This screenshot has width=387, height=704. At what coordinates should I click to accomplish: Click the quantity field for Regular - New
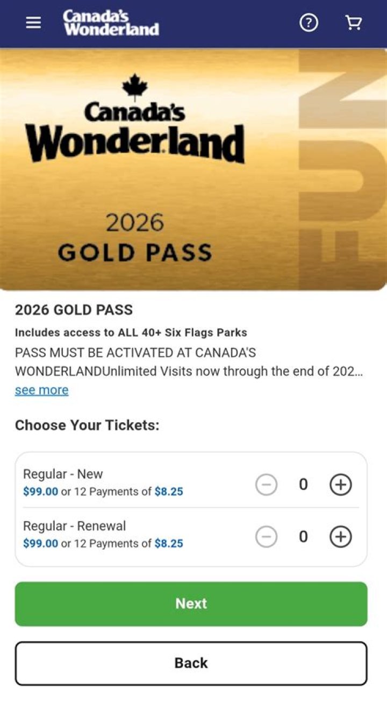pos(303,484)
